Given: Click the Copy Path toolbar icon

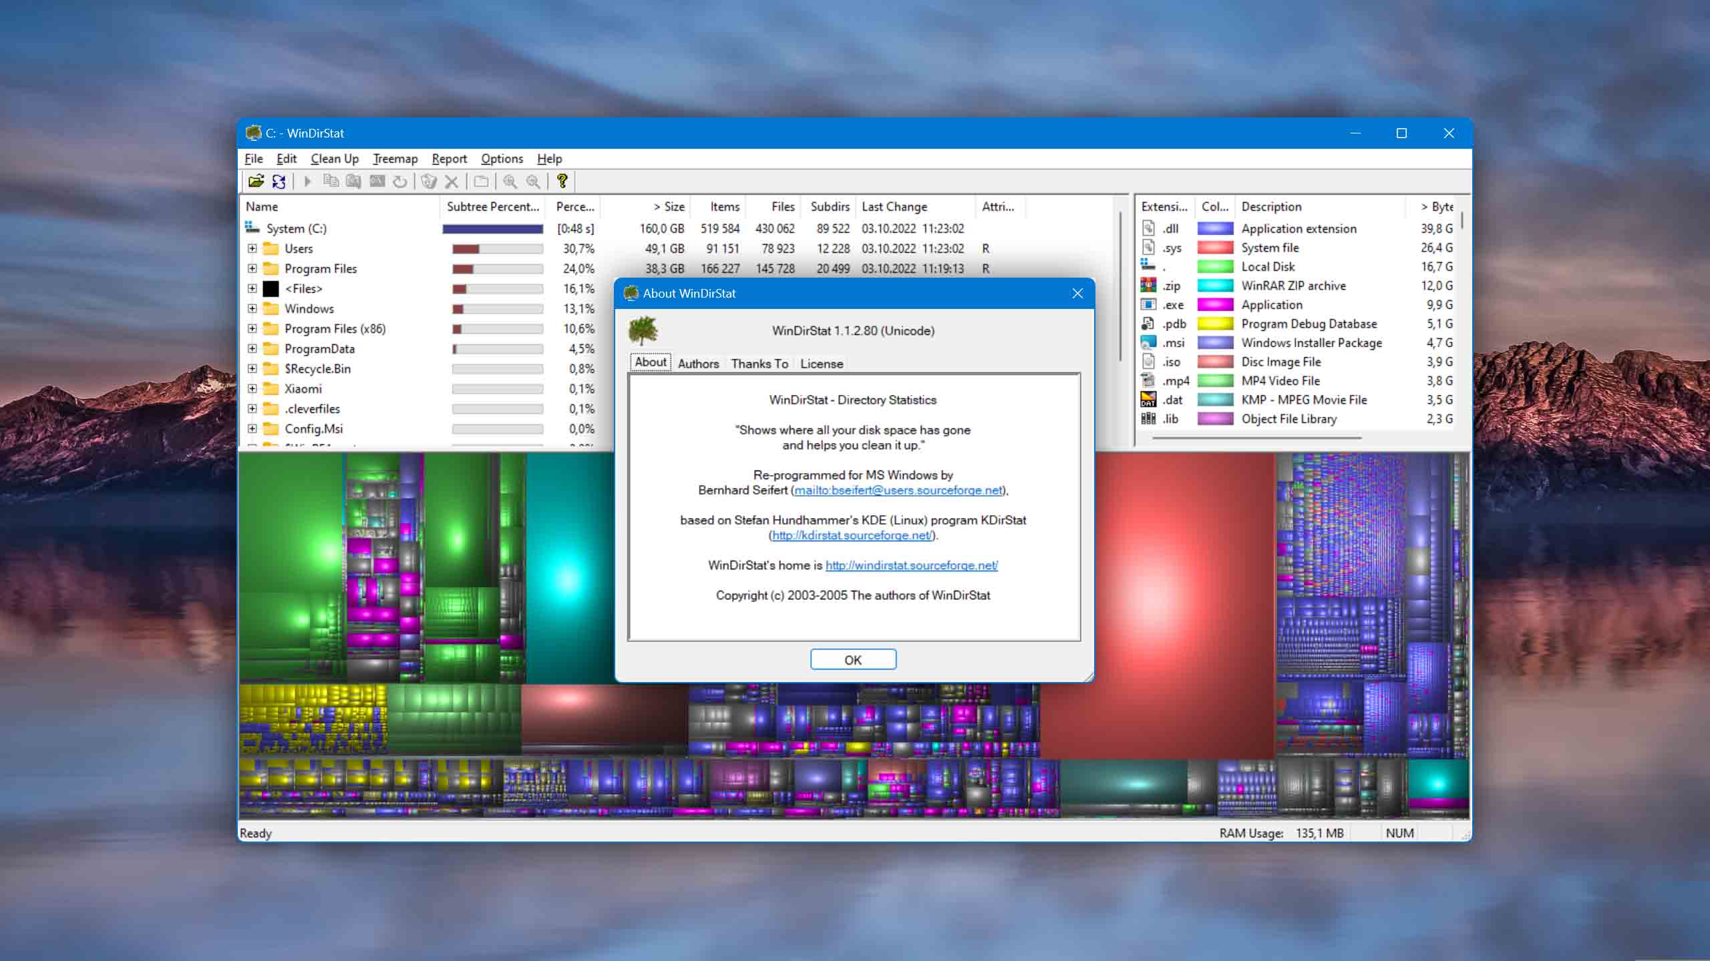Looking at the screenshot, I should pyautogui.click(x=331, y=182).
